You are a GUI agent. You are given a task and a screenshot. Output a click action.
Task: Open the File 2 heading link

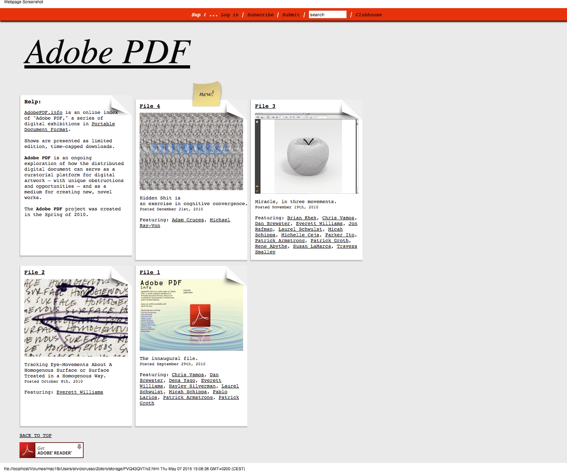pyautogui.click(x=34, y=272)
